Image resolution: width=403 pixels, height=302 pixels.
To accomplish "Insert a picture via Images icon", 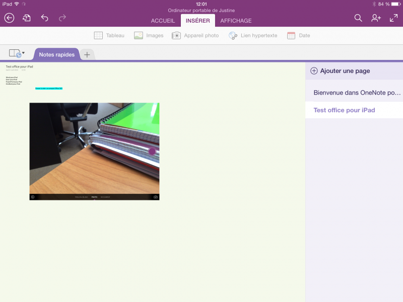I will coord(138,35).
